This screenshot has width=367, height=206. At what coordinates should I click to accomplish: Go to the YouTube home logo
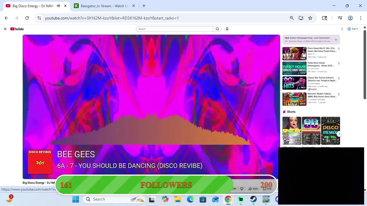pyautogui.click(x=17, y=29)
